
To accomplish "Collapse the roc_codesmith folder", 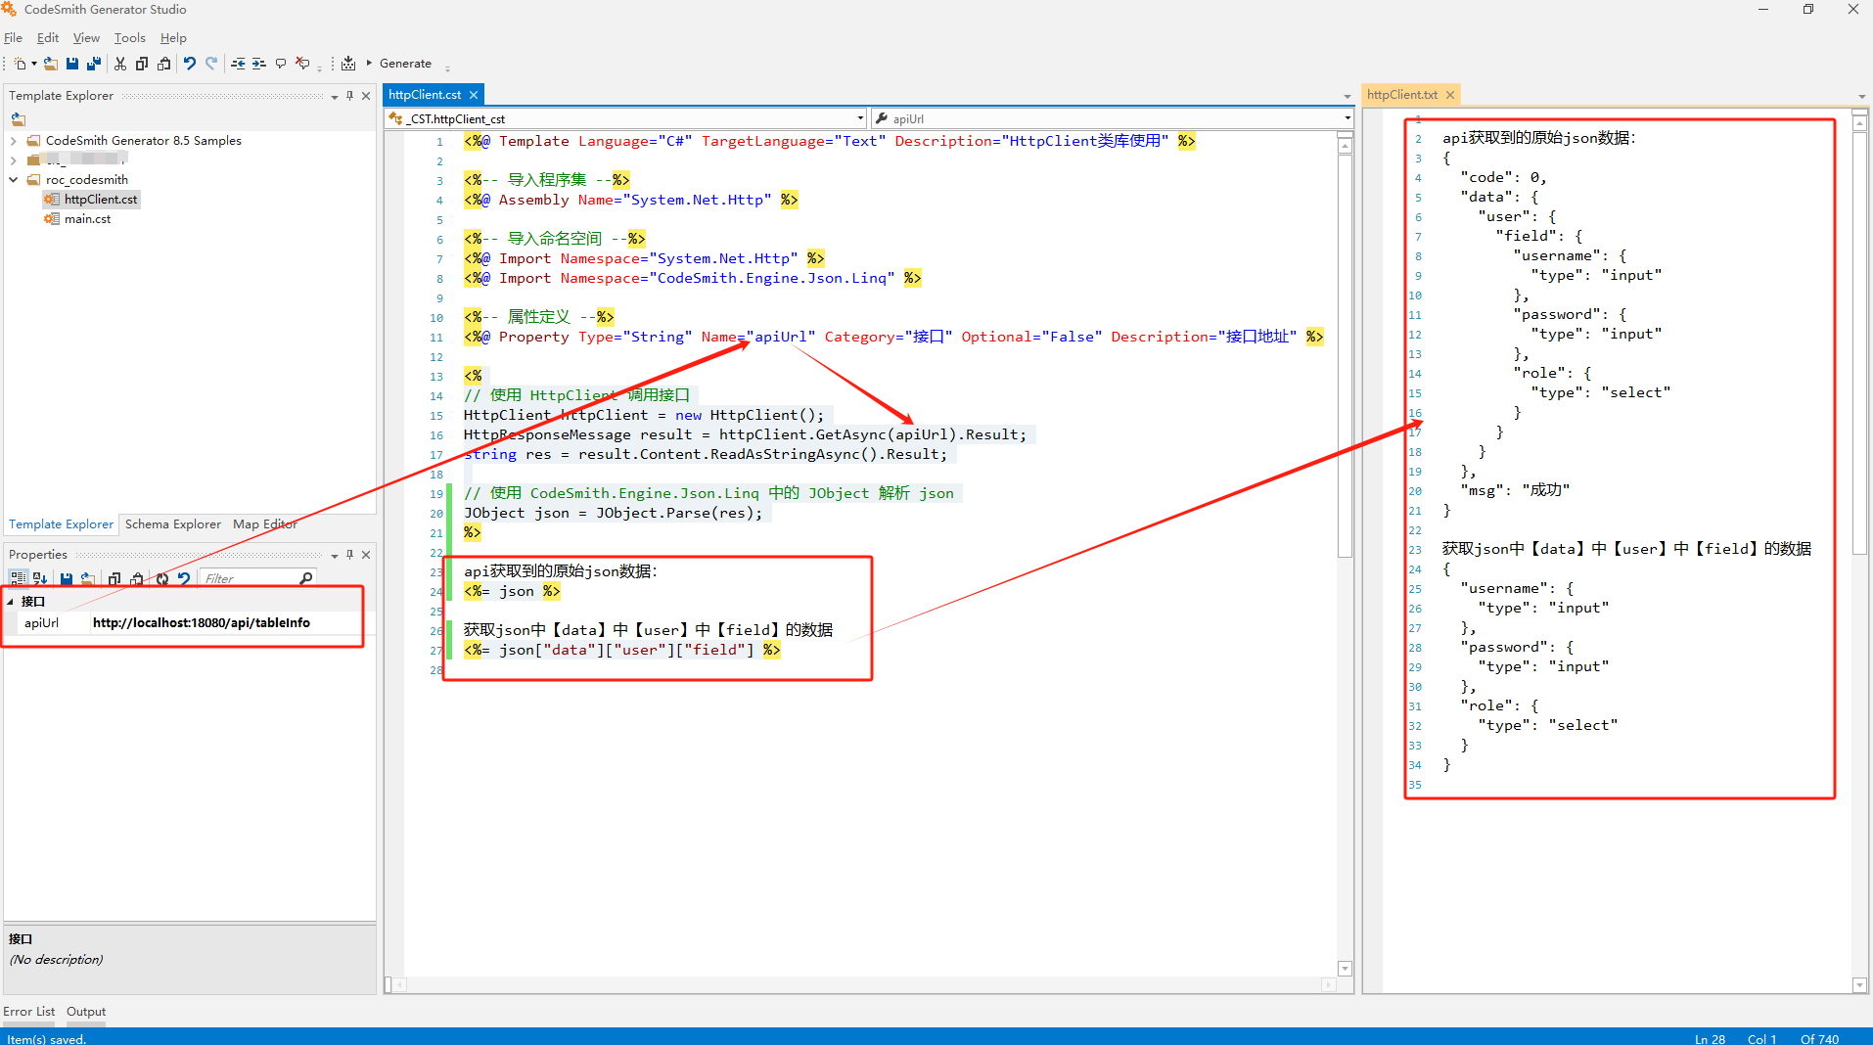I will pyautogui.click(x=14, y=180).
